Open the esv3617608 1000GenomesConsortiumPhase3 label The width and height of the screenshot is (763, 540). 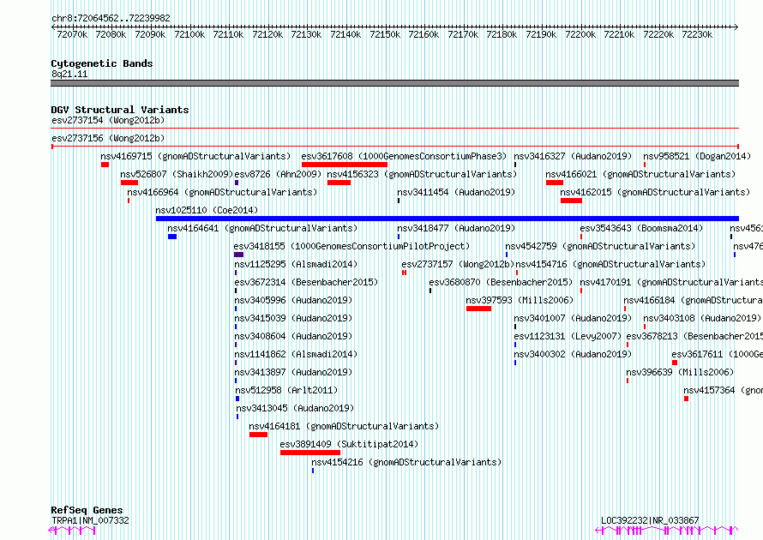click(404, 156)
